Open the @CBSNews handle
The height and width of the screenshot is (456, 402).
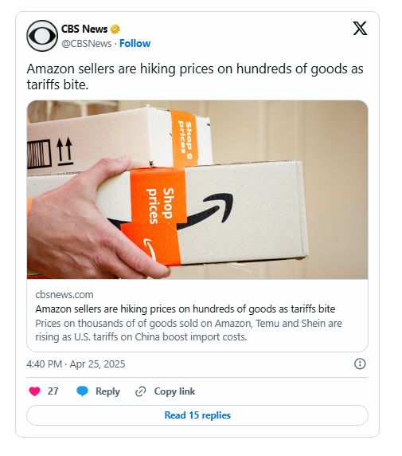click(87, 44)
